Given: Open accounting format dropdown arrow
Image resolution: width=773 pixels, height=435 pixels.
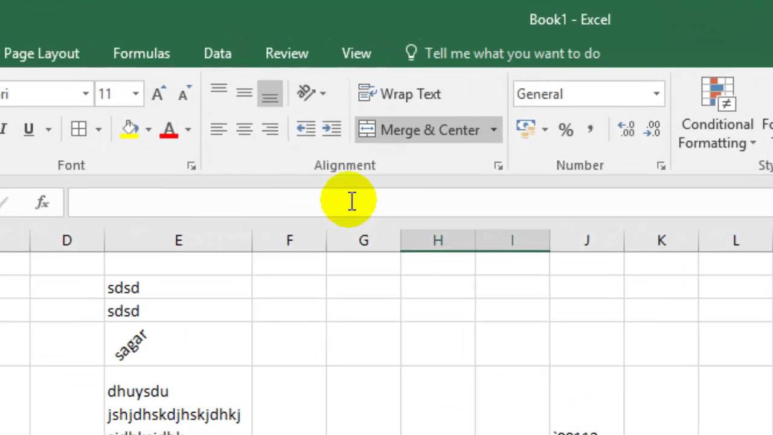Looking at the screenshot, I should [545, 129].
